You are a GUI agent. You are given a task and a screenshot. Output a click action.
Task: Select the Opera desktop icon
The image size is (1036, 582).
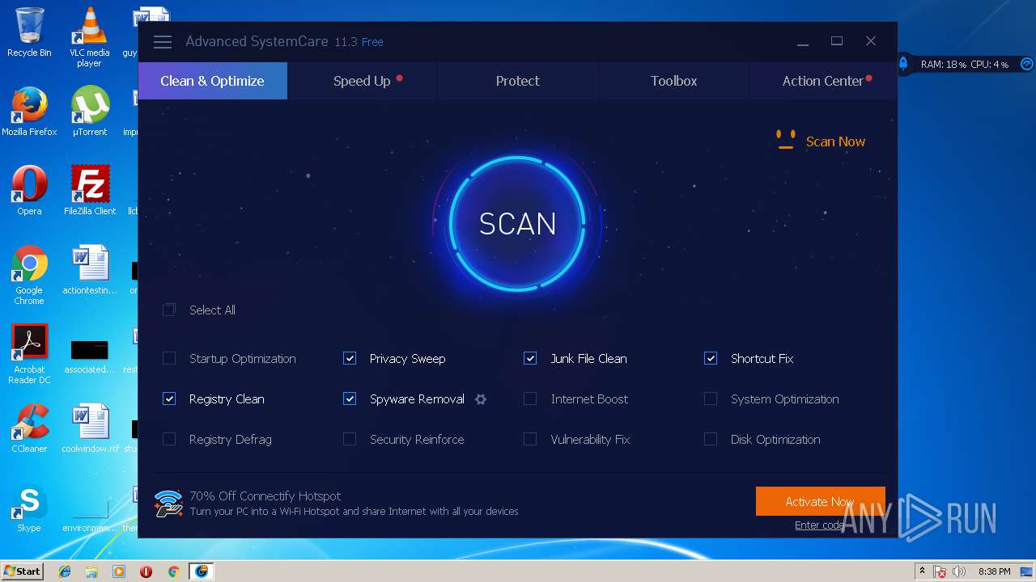(x=29, y=191)
